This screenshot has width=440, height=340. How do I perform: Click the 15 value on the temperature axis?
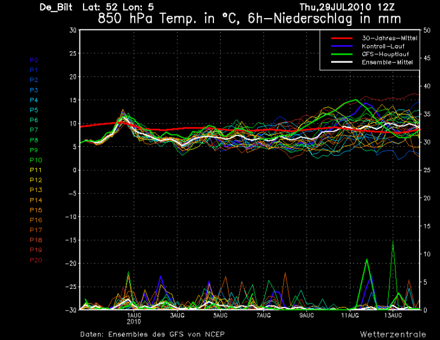[73, 100]
